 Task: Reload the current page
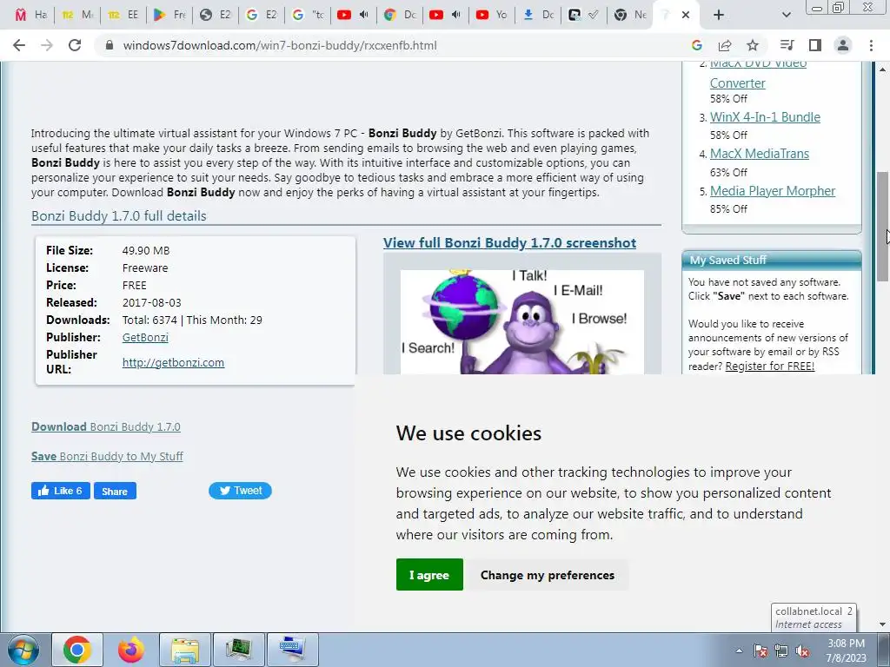click(75, 45)
